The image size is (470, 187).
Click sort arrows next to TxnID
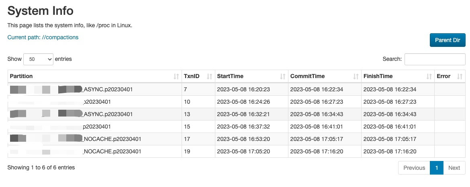click(x=209, y=76)
